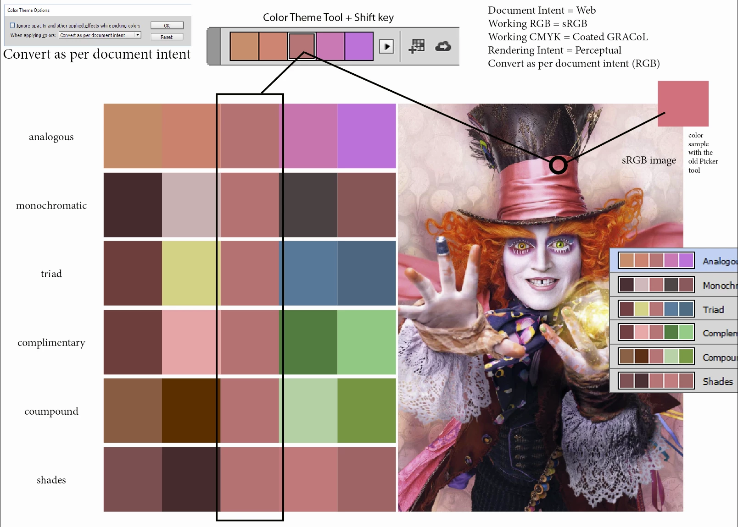Viewport: 738px width, 527px height.
Task: Select the tan first swatch in Color Theme toolbar
Action: click(x=244, y=46)
